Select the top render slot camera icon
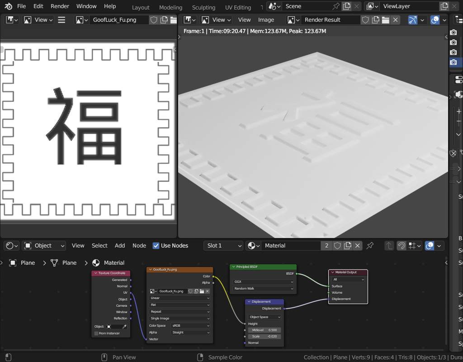The height and width of the screenshot is (362, 463). (x=453, y=32)
